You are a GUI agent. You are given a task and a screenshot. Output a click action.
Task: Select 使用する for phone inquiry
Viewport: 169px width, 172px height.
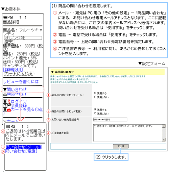95,109
